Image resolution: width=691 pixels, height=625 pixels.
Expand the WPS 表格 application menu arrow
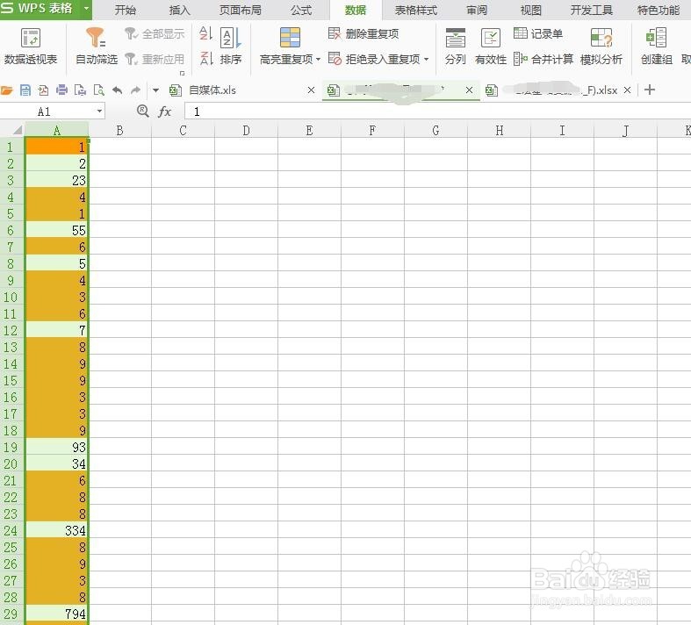tap(86, 9)
